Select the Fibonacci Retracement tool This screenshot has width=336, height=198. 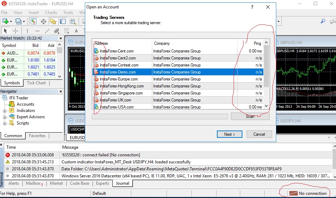(x=67, y=31)
